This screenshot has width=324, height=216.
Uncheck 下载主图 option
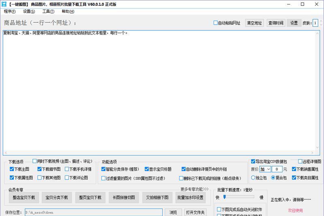tap(12, 169)
